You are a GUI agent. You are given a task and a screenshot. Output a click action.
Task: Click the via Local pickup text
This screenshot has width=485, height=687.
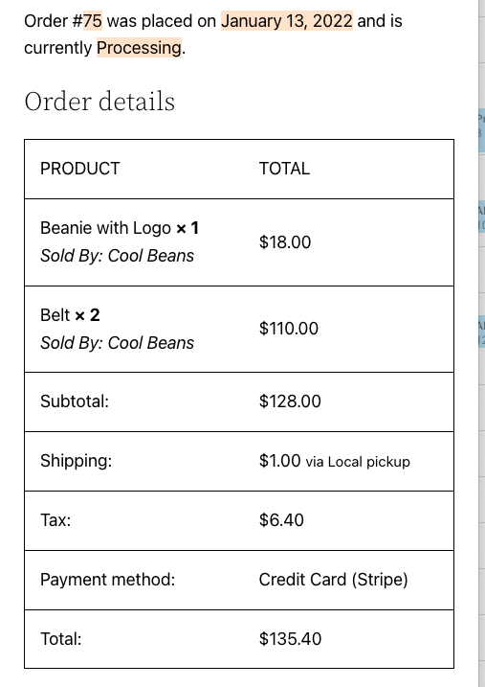pos(358,462)
